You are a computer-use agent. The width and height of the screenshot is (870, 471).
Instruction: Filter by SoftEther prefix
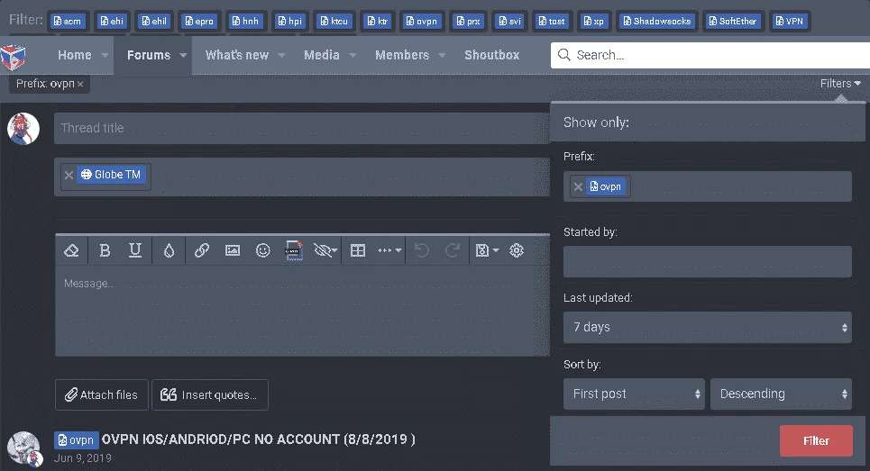click(x=734, y=21)
